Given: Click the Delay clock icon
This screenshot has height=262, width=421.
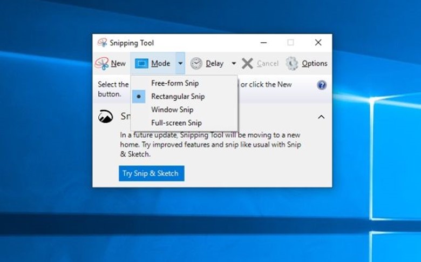Looking at the screenshot, I should (196, 64).
